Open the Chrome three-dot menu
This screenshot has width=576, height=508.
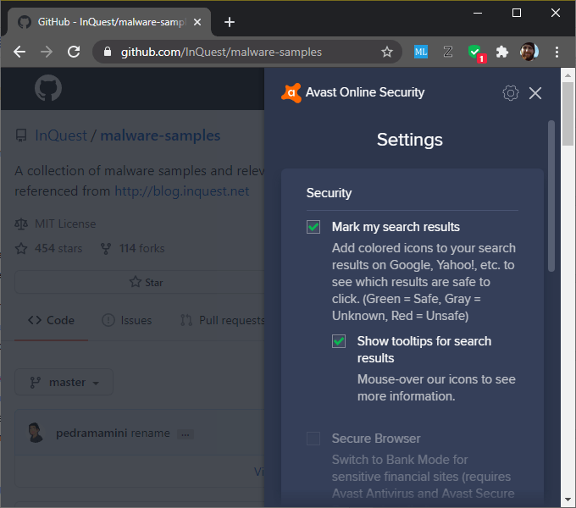pos(557,52)
